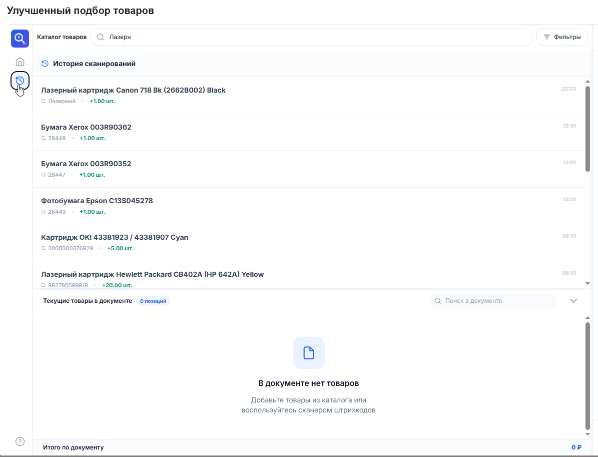Open the barcode scanner search icon
The width and height of the screenshot is (598, 457).
tap(20, 39)
